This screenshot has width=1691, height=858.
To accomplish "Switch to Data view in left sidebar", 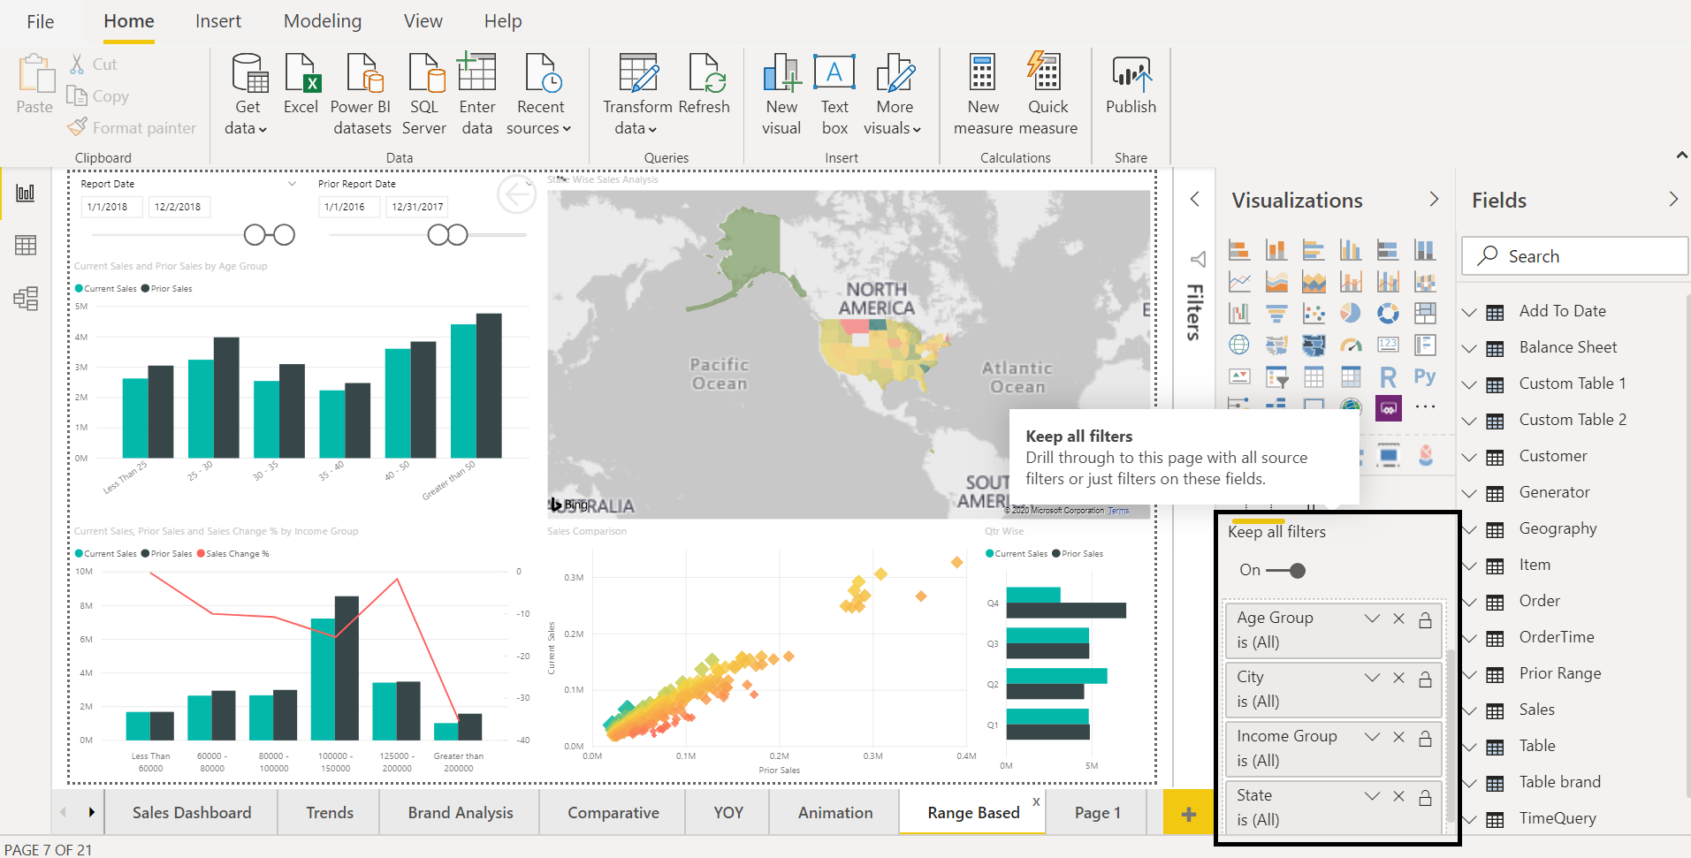I will 26,246.
